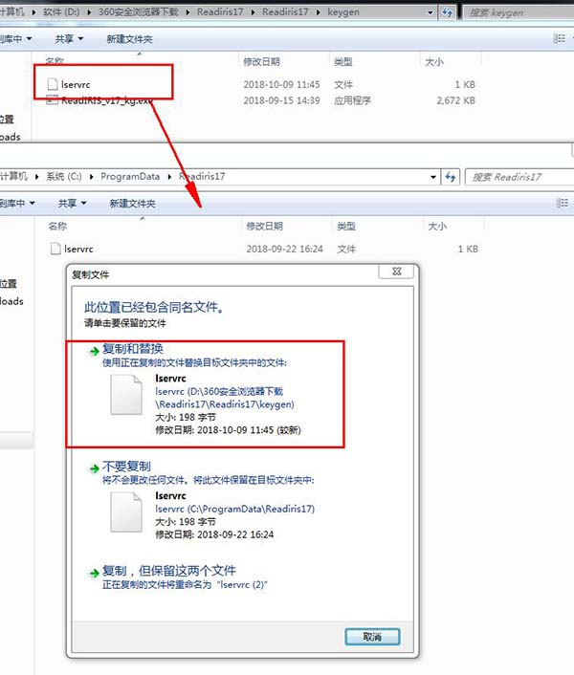Click green arrow icon of 复制和替换

click(94, 349)
